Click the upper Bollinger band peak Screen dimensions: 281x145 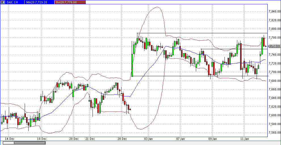[x=156, y=7]
